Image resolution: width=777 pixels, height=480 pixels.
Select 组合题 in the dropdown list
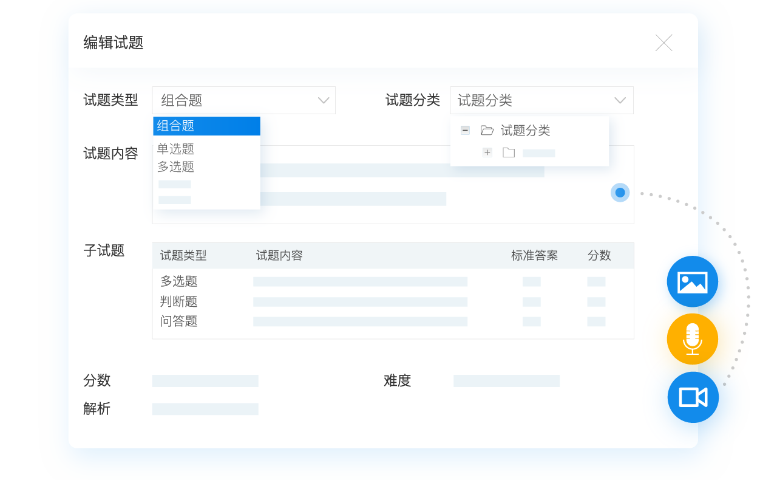coord(206,126)
